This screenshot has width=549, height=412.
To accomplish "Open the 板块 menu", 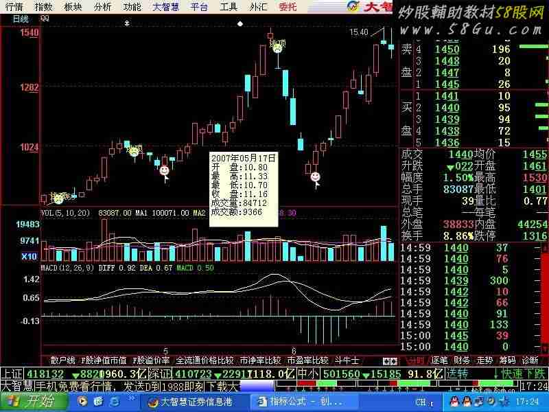I will click(73, 7).
